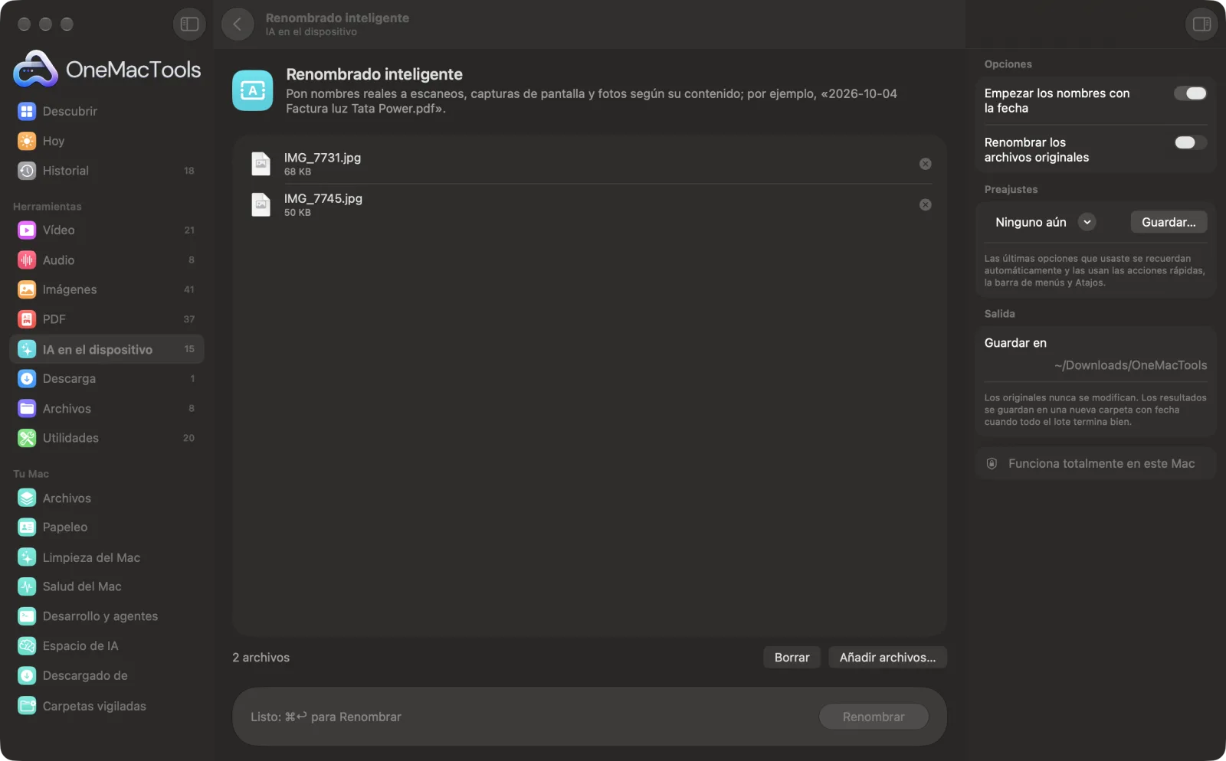Select the IMG_7745.jpg file row

589,205
